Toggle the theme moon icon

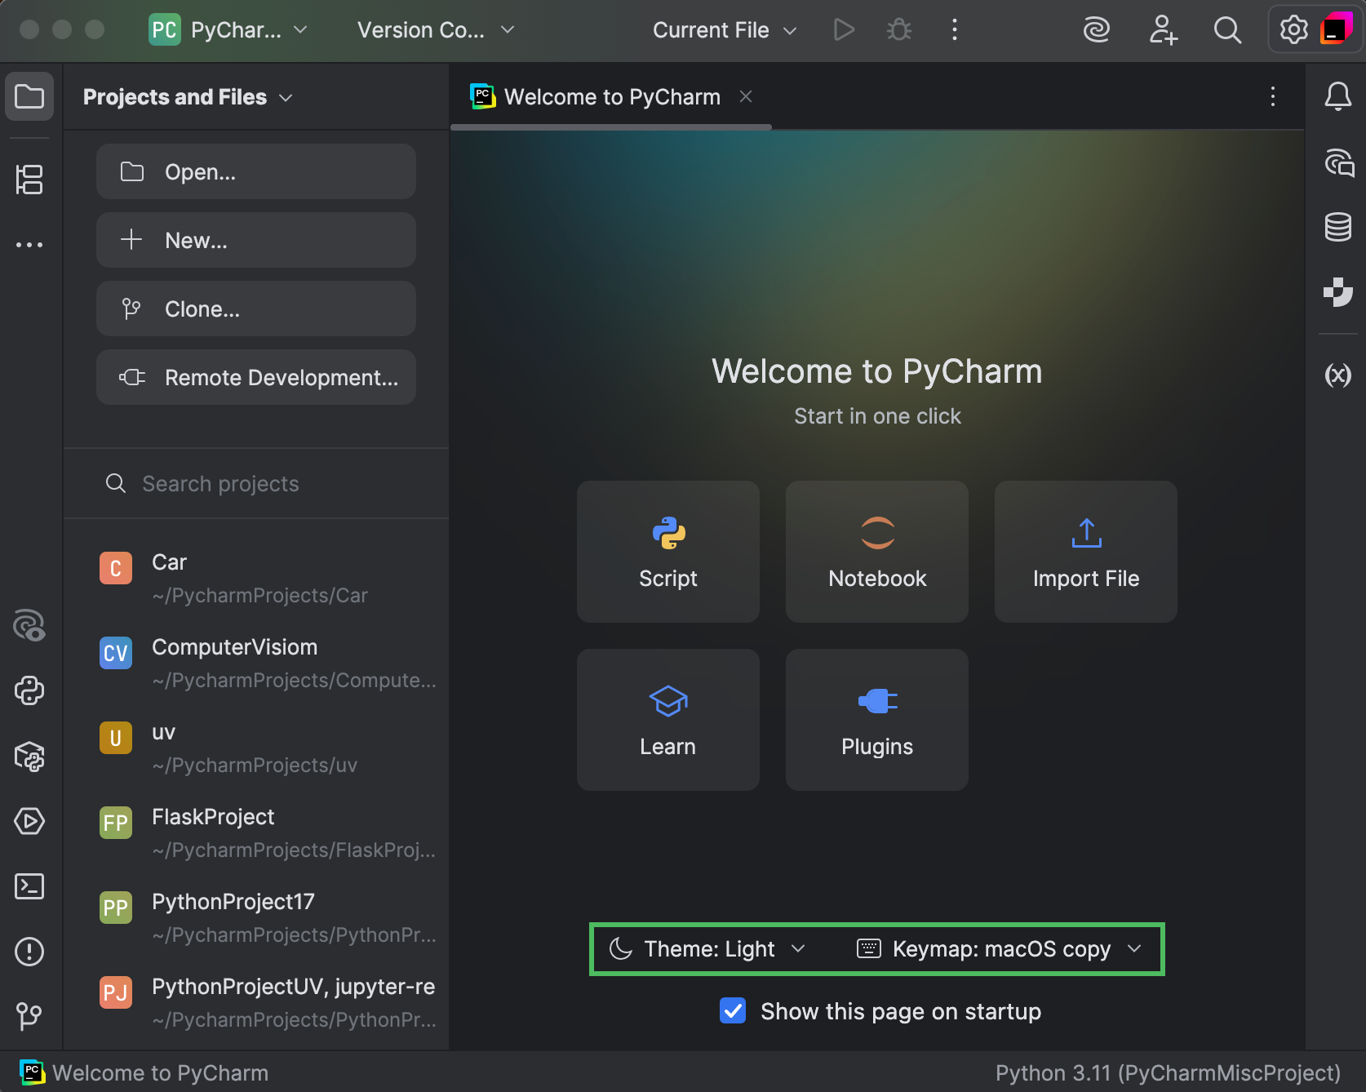(620, 948)
